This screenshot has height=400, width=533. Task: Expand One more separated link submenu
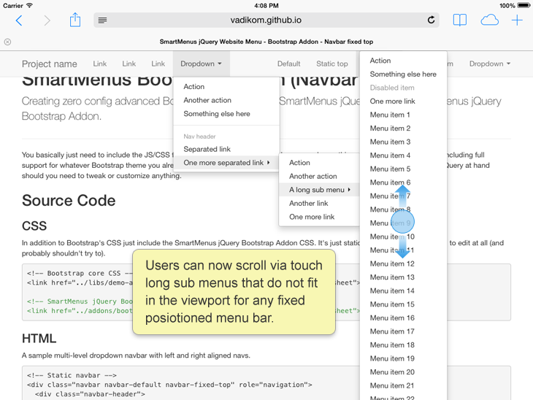coord(226,163)
